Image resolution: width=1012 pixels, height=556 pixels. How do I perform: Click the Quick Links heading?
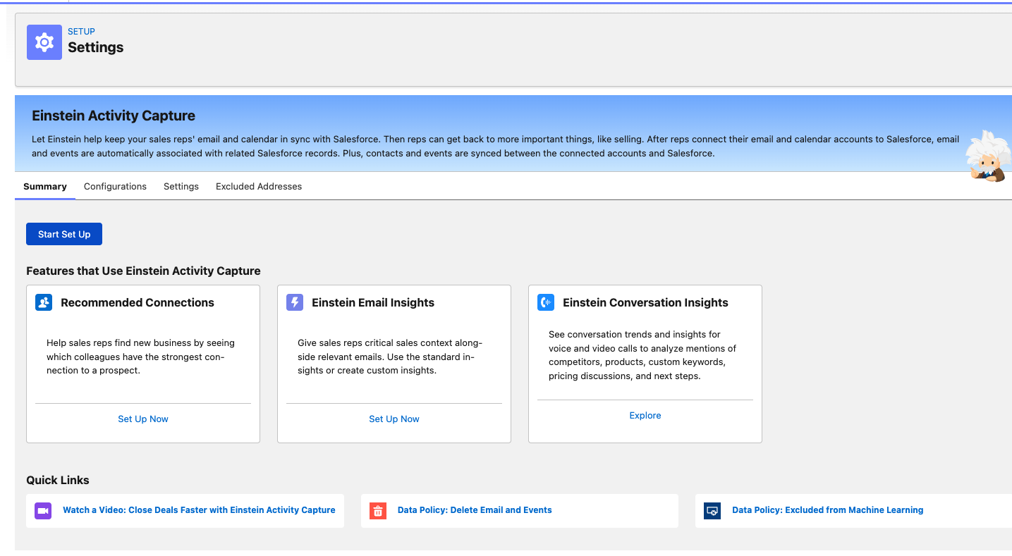tap(58, 480)
